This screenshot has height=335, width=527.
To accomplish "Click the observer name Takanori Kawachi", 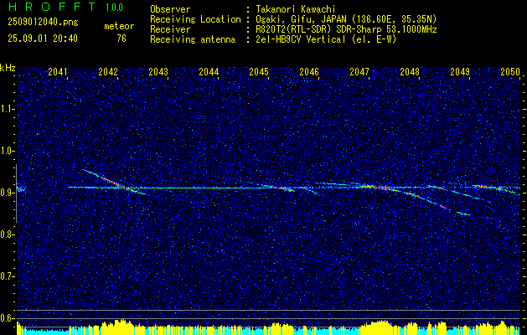I will click(x=296, y=9).
